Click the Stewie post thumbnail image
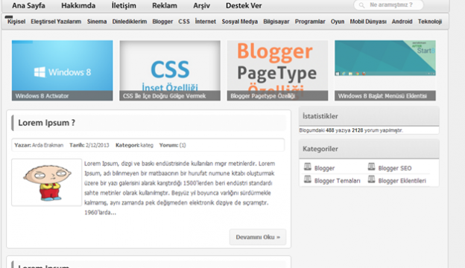This screenshot has width=465, height=268. coord(46,182)
